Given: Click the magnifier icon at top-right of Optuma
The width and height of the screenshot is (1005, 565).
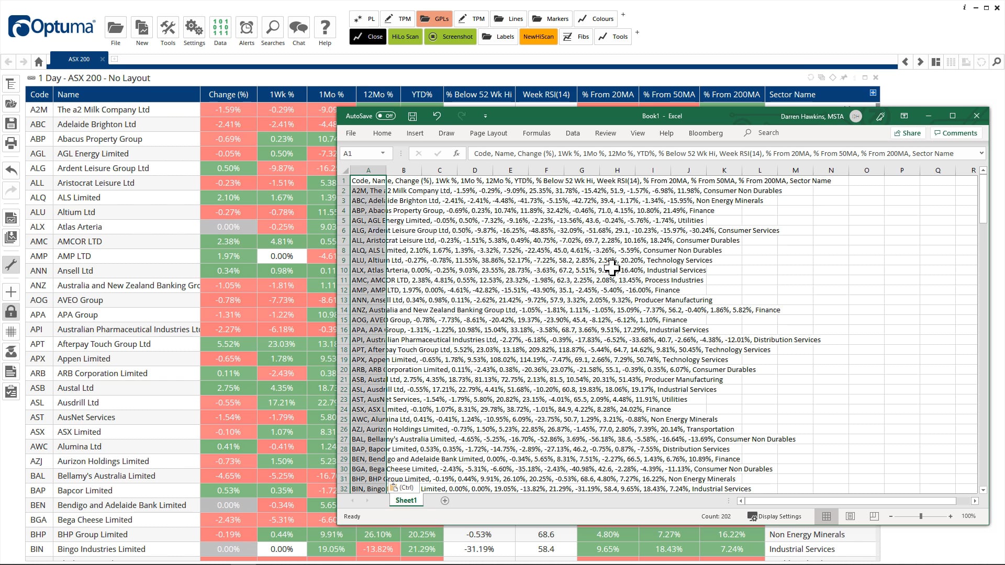Looking at the screenshot, I should pyautogui.click(x=997, y=62).
